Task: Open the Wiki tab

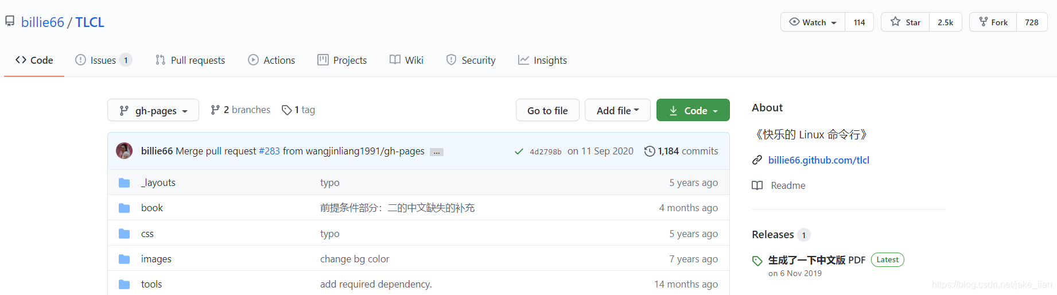Action: [406, 60]
